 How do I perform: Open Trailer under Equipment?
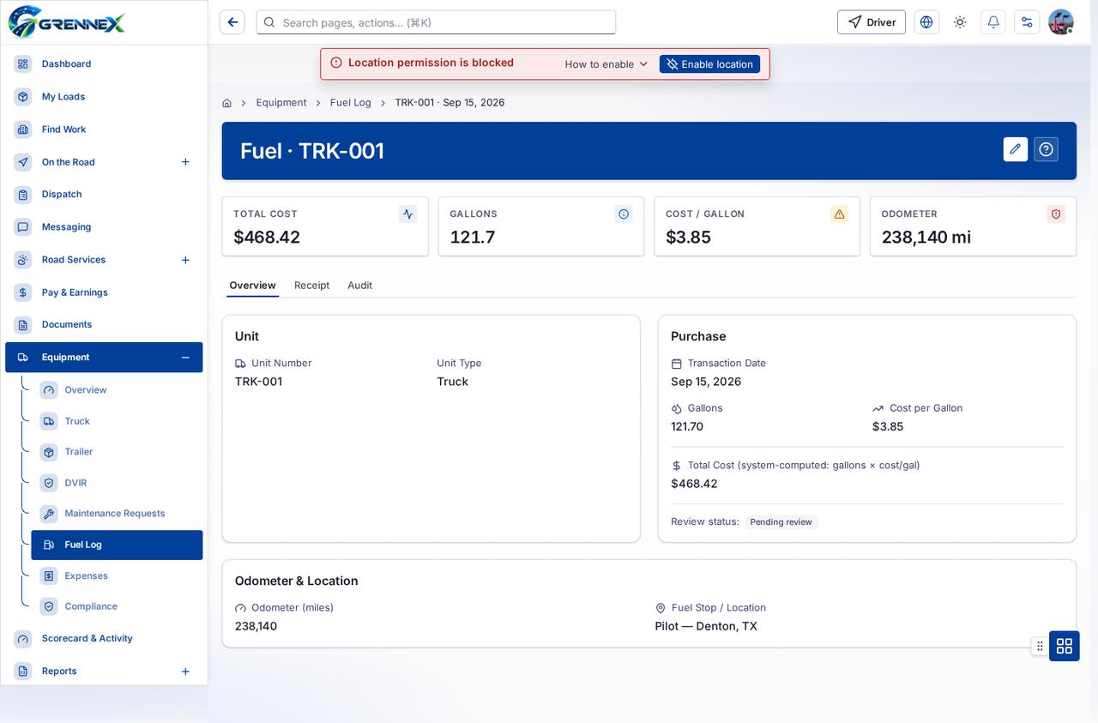point(117,452)
